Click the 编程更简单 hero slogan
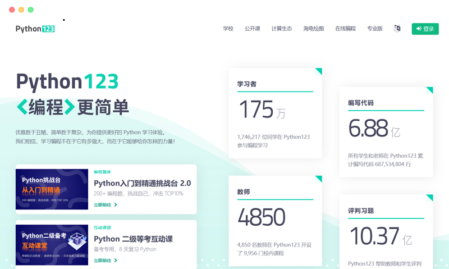The image size is (449, 269). point(73,107)
